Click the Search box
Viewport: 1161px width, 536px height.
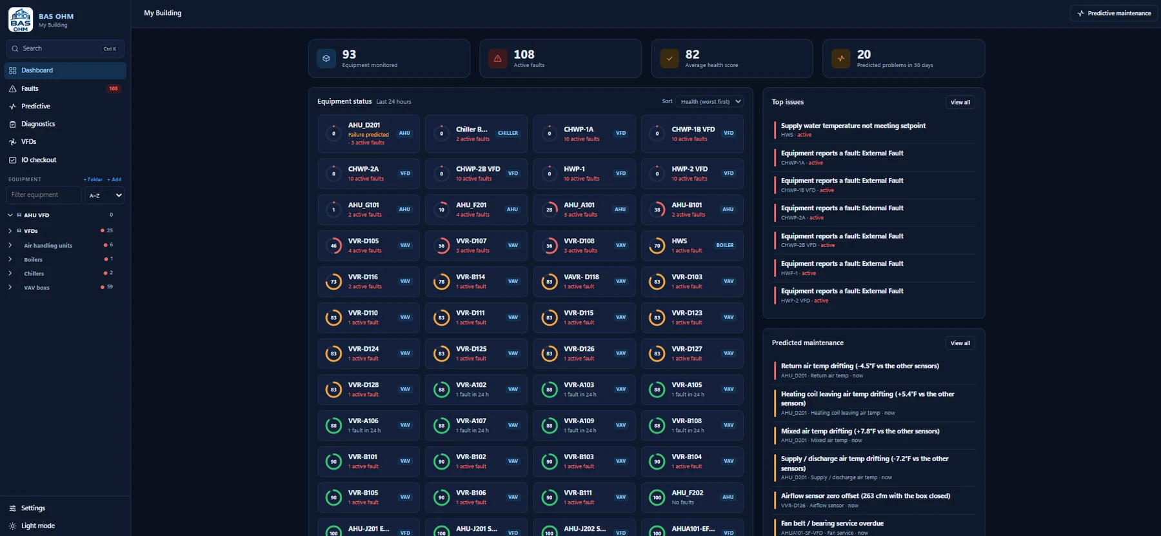click(x=65, y=48)
